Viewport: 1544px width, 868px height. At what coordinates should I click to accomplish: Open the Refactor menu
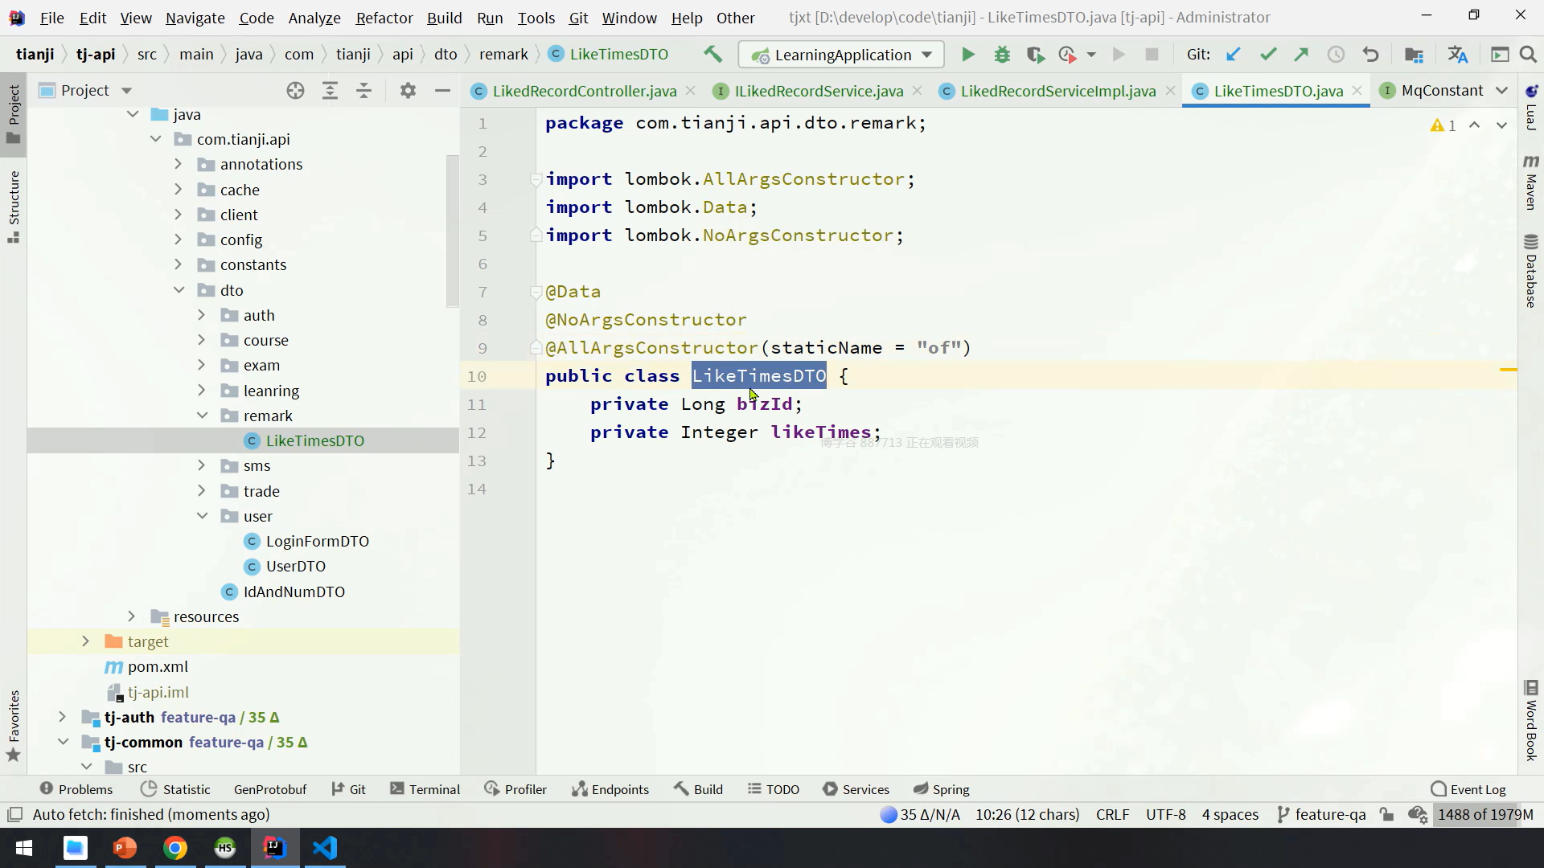(x=384, y=18)
